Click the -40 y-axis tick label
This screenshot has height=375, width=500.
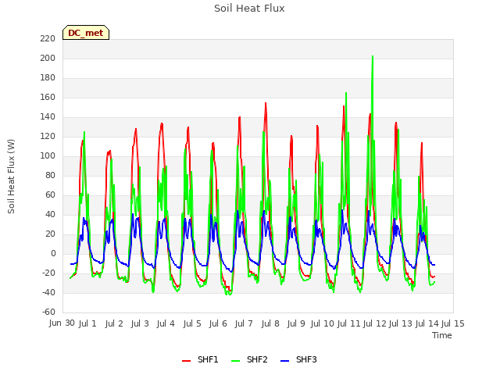point(48,292)
